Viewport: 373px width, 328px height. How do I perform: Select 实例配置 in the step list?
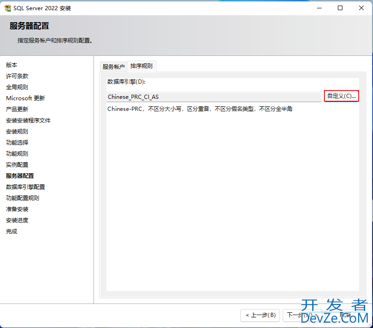point(17,164)
